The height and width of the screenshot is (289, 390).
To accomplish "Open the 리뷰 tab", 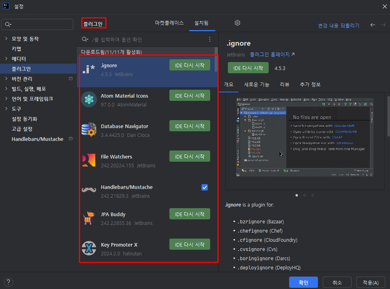I will pos(285,84).
